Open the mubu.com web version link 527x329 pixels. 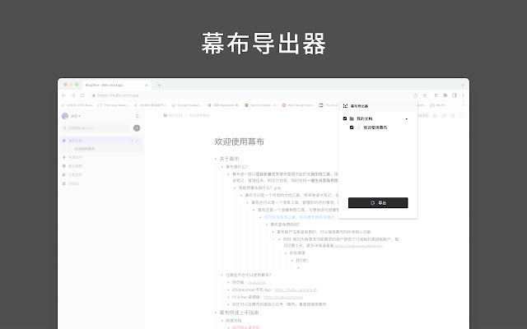257,283
